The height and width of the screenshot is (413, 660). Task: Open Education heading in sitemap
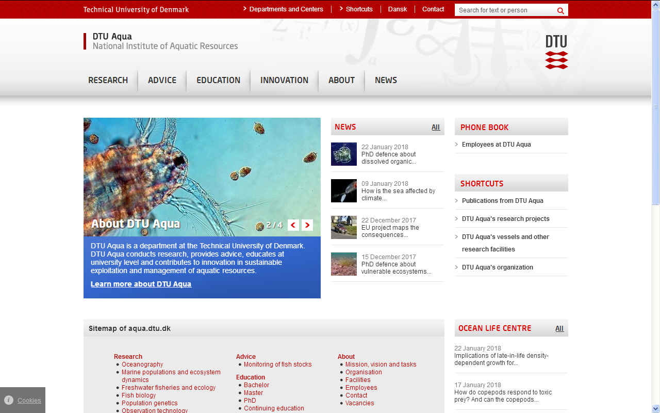click(x=251, y=377)
